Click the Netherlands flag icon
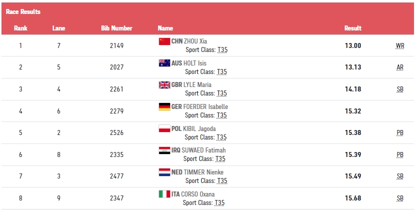This screenshot has width=418, height=213. (x=164, y=172)
